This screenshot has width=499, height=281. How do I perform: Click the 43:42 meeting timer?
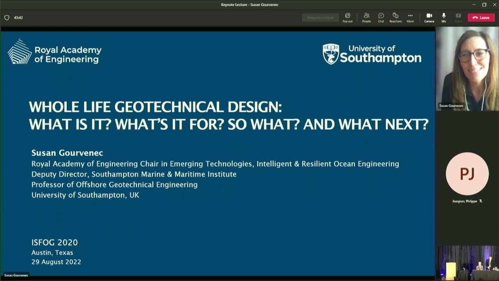click(x=18, y=18)
